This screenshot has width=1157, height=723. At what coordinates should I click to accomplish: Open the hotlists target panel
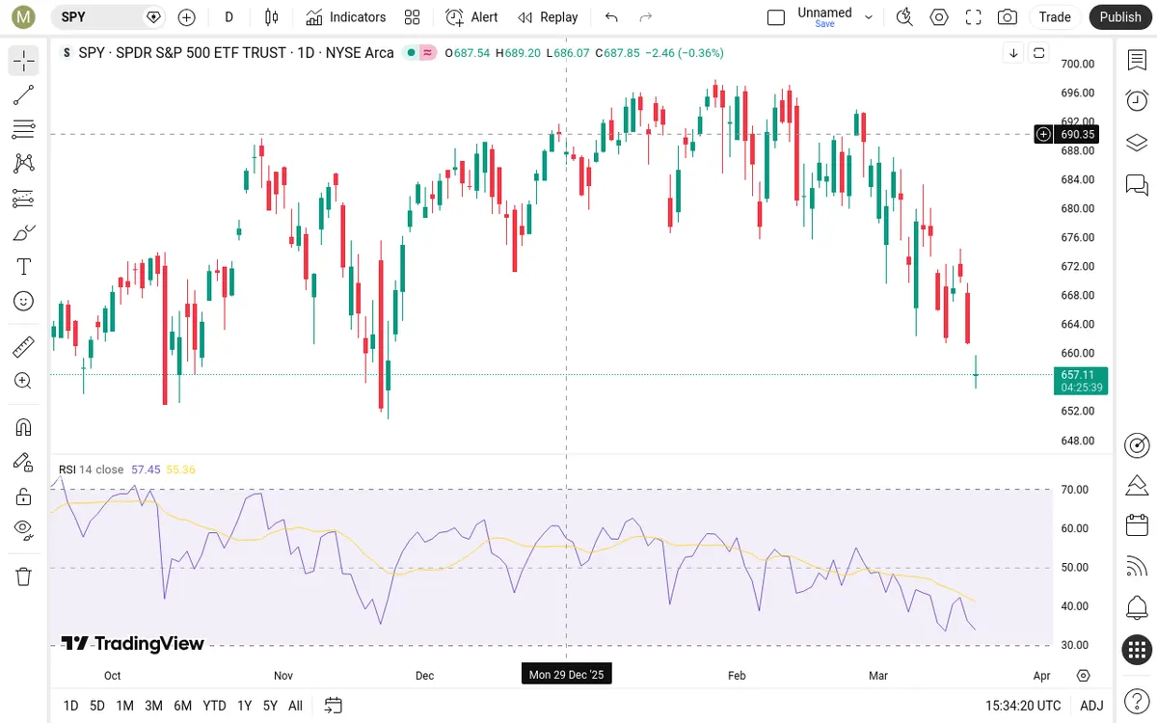tap(1137, 444)
